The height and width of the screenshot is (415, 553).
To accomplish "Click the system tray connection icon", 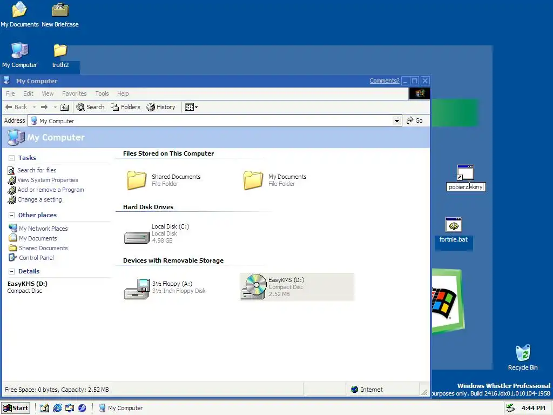I will (510, 408).
